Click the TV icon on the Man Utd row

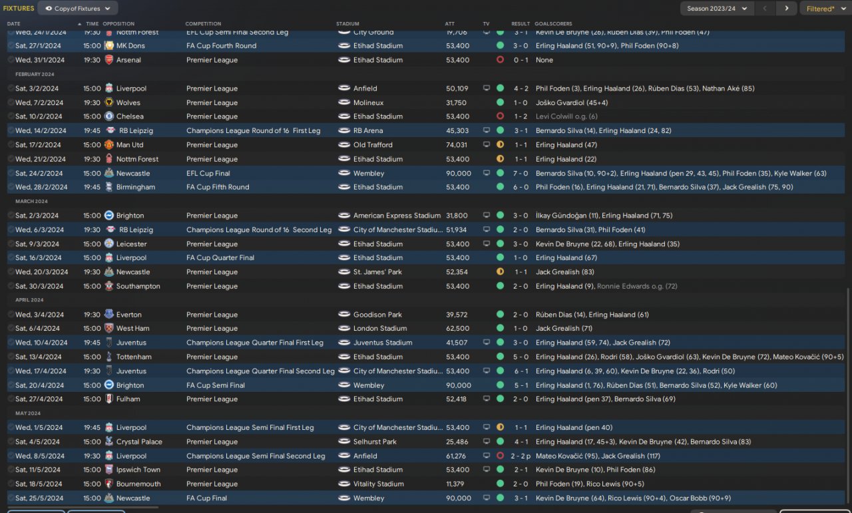[487, 145]
